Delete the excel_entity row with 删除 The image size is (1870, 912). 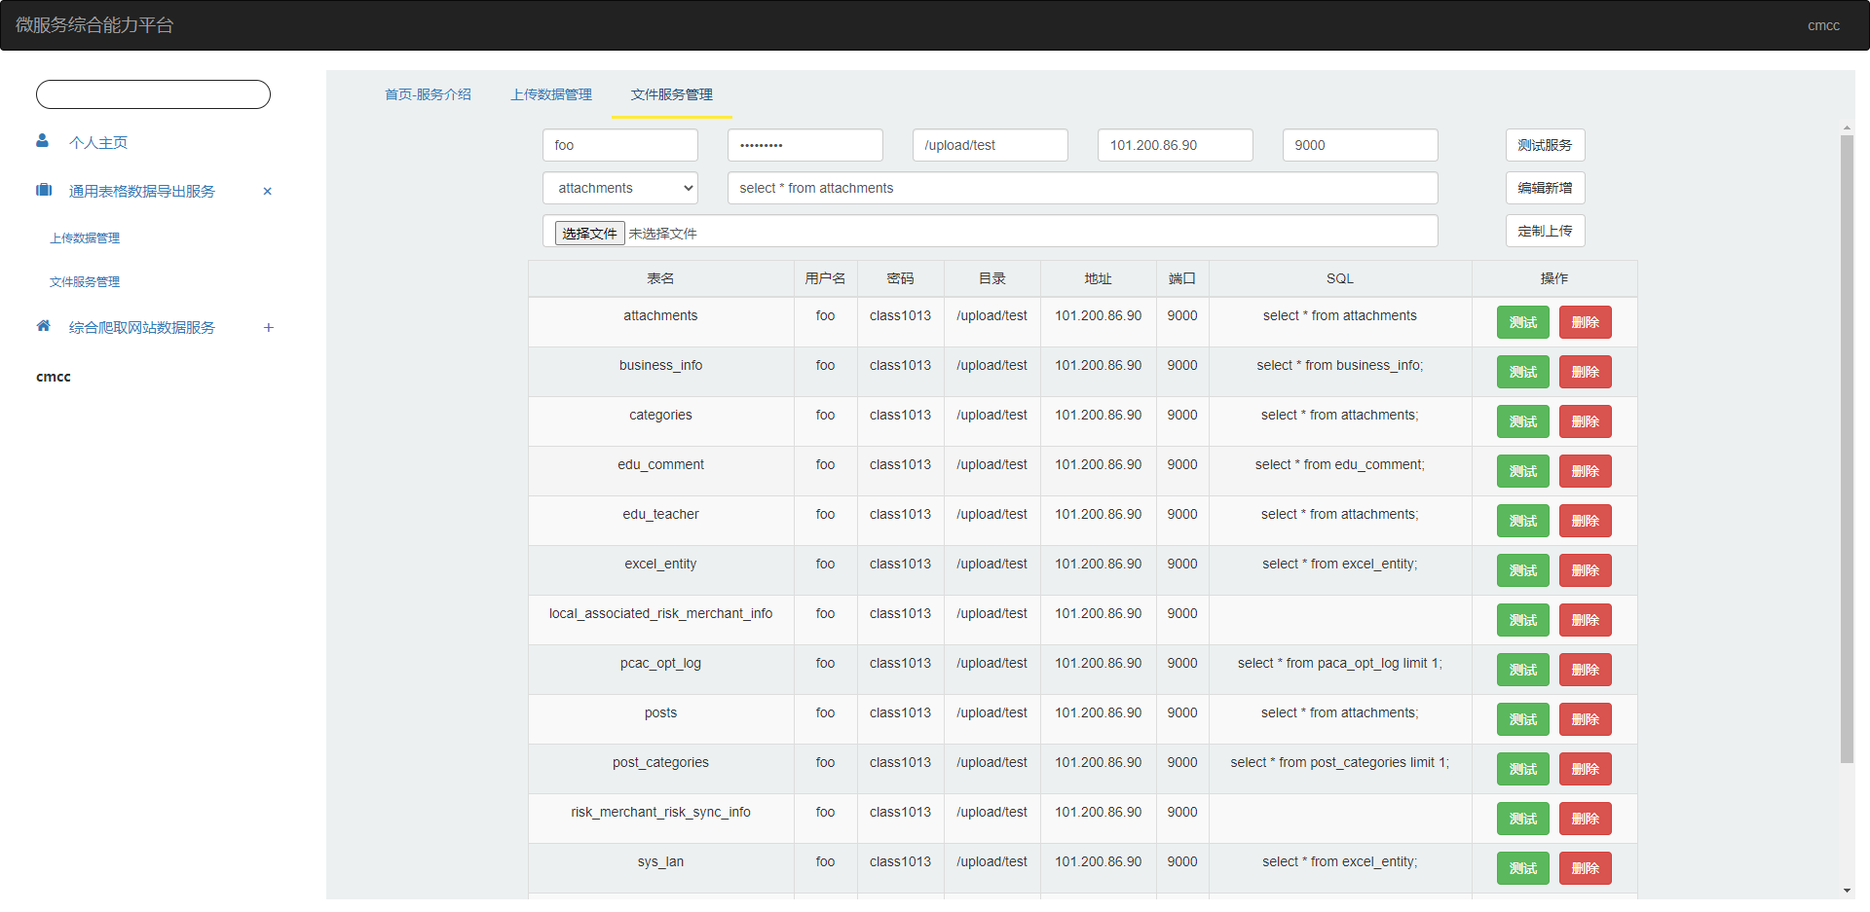[x=1586, y=570]
